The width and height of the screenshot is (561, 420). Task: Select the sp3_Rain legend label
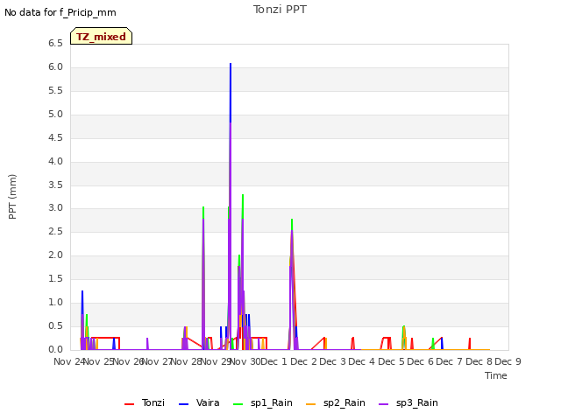(x=417, y=402)
